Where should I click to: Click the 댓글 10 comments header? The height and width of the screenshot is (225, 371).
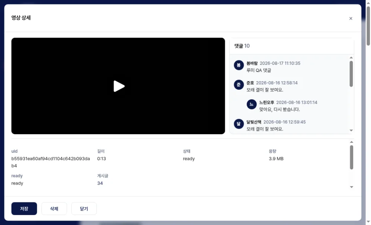pyautogui.click(x=242, y=46)
